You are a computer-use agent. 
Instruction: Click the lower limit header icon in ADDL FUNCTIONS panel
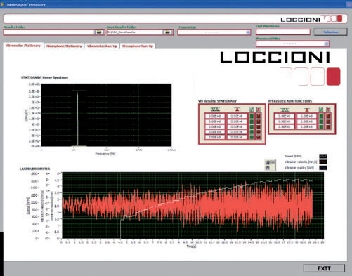(285, 110)
